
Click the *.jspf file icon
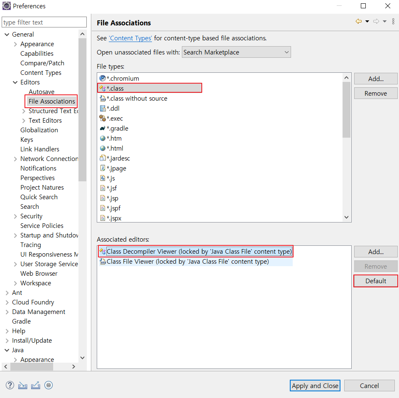103,208
